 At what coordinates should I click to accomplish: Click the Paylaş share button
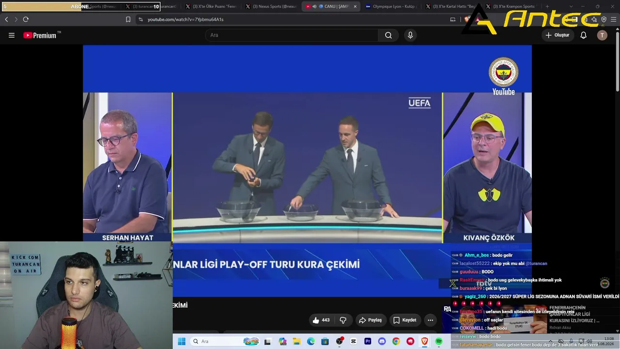(371, 320)
